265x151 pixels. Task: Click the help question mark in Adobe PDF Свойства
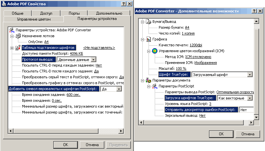[x=124, y=4]
